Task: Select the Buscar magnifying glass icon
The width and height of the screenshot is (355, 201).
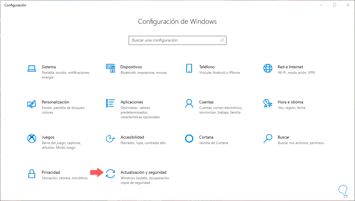Action: point(268,139)
